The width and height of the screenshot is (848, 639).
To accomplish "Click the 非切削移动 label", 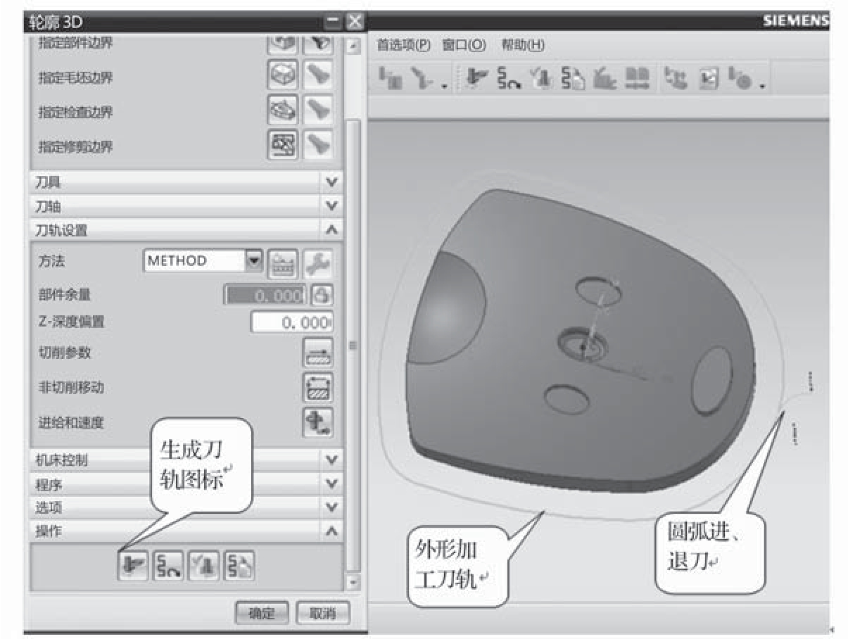I will click(71, 387).
